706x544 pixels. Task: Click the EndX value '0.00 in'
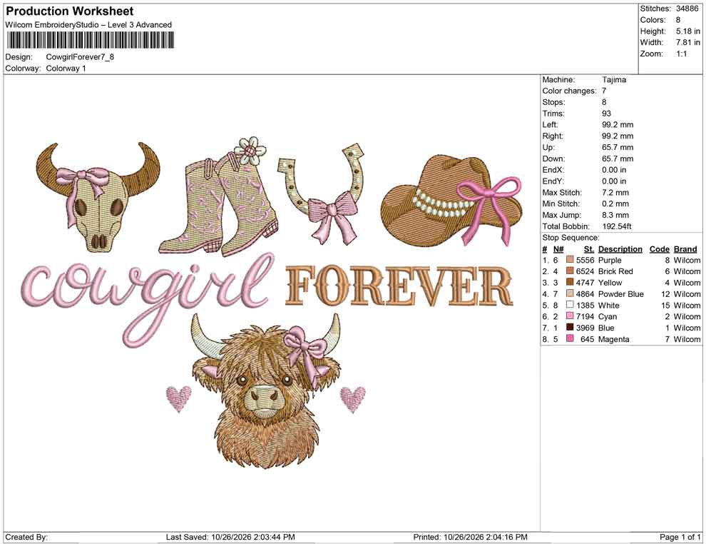pyautogui.click(x=614, y=169)
